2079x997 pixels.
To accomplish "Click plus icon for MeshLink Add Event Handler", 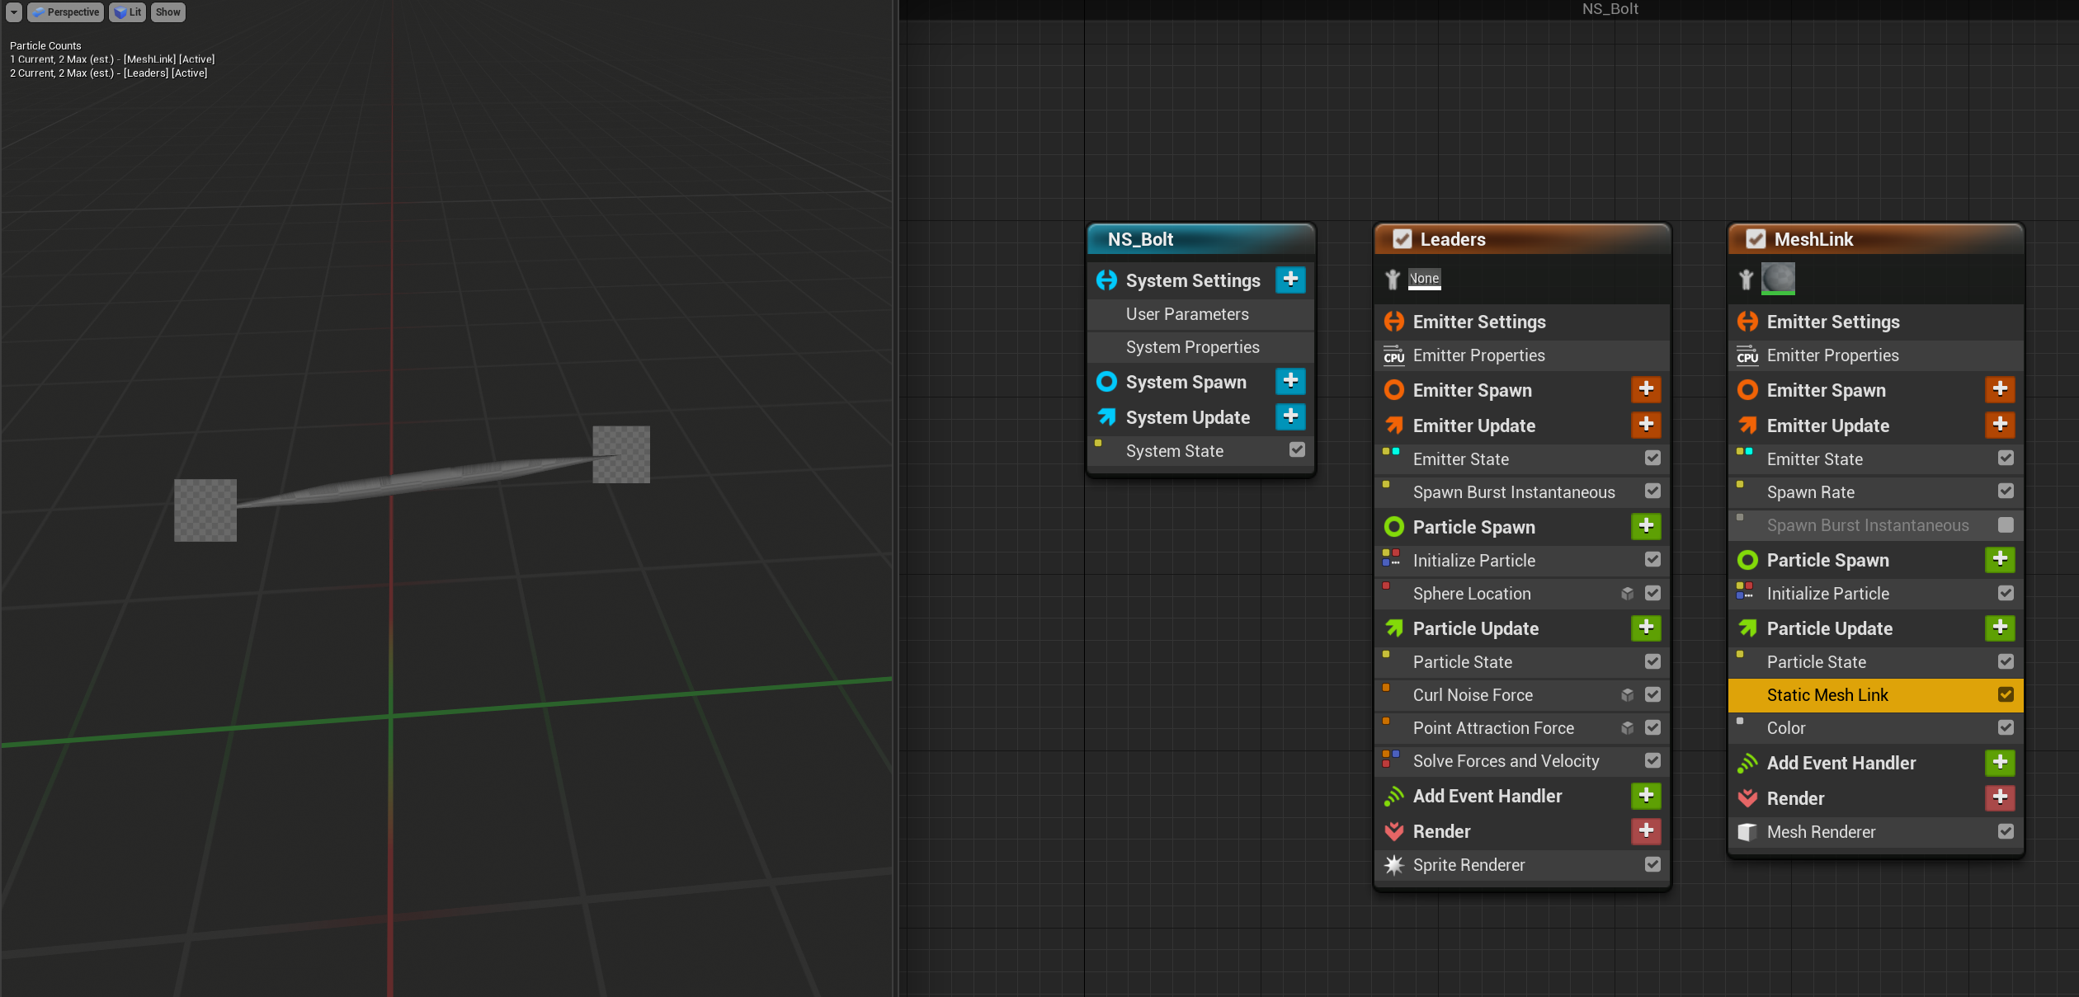I will coord(2000,763).
